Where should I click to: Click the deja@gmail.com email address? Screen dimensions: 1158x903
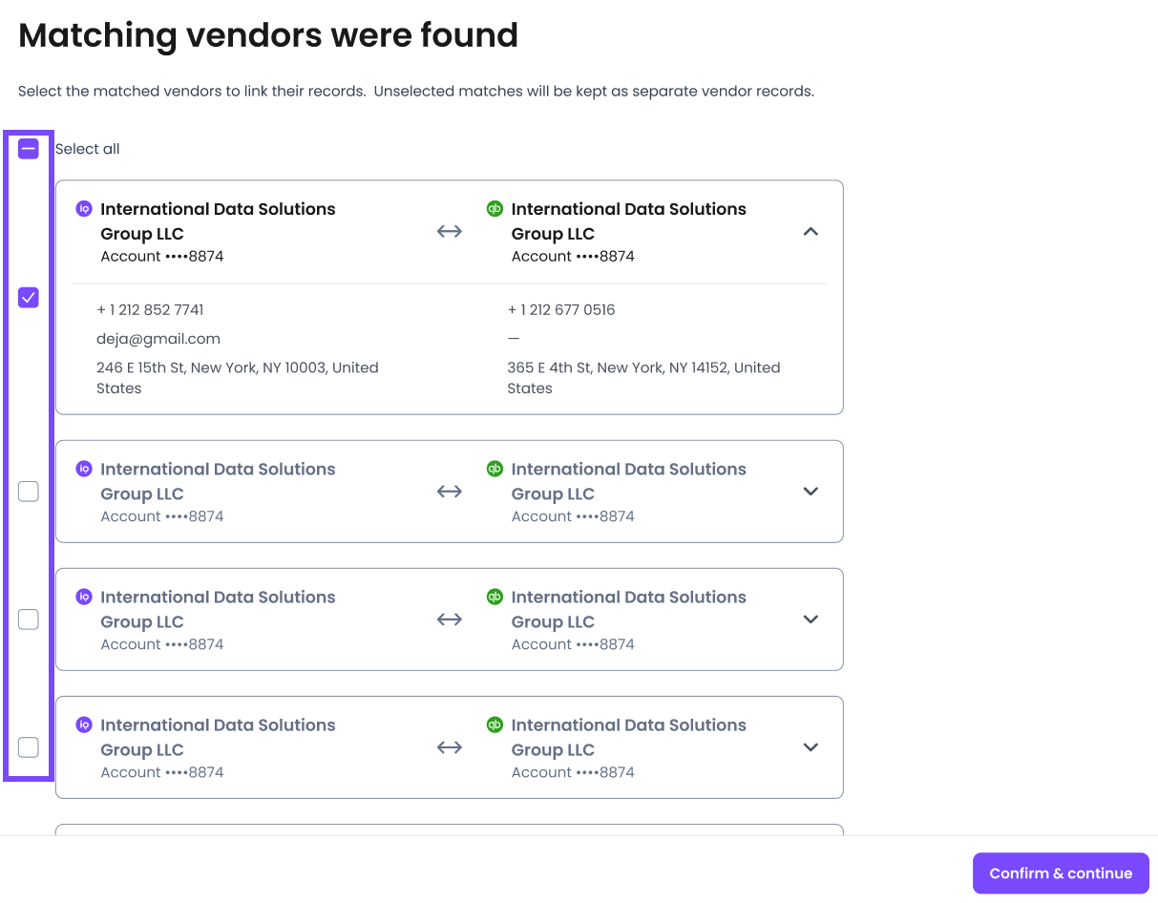coord(158,339)
